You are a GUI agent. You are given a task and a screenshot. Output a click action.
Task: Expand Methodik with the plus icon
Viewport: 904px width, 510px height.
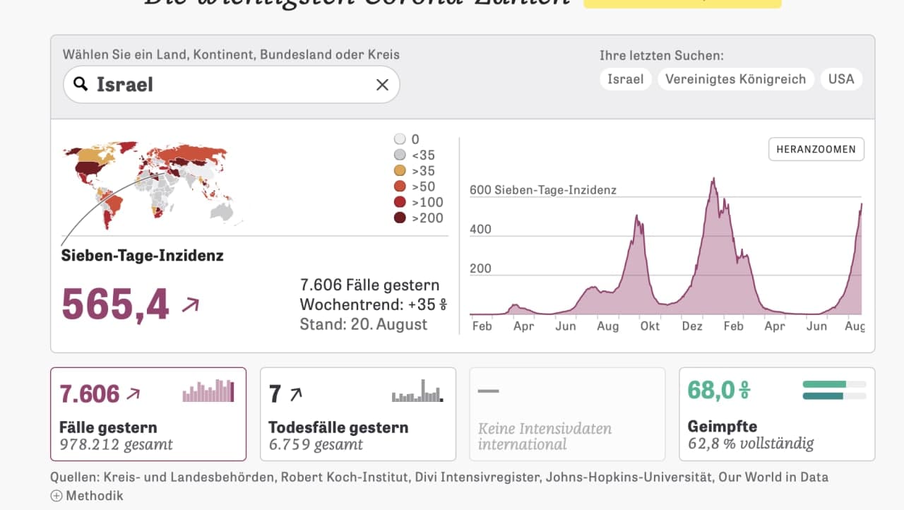(x=56, y=496)
